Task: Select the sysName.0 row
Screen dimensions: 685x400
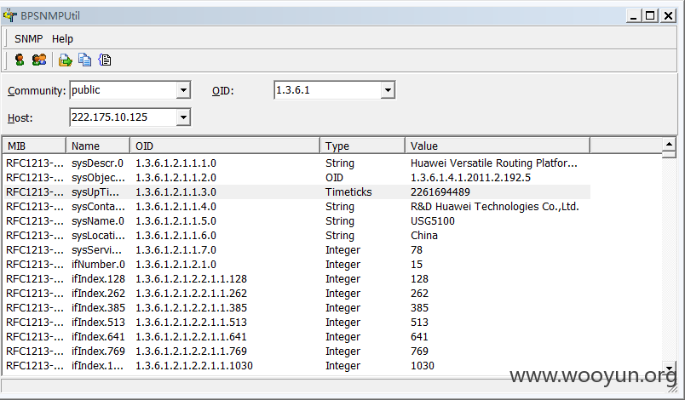Action: pos(297,220)
